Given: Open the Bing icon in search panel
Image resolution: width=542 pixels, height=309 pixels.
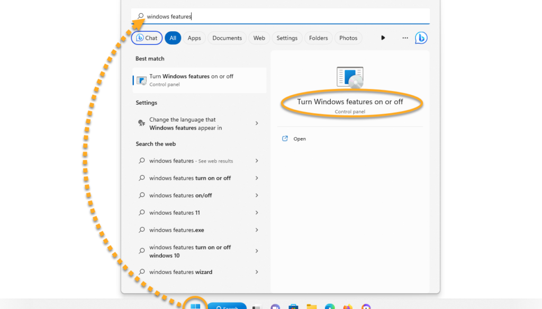Looking at the screenshot, I should coord(421,38).
